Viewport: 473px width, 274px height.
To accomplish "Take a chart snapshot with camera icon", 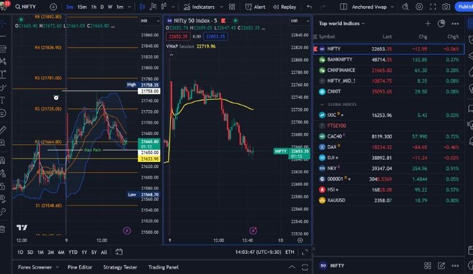I will tap(447, 7).
